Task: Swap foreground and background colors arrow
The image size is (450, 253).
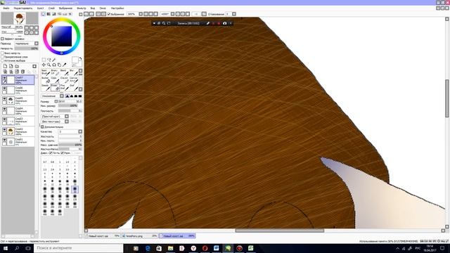Action: [80, 58]
